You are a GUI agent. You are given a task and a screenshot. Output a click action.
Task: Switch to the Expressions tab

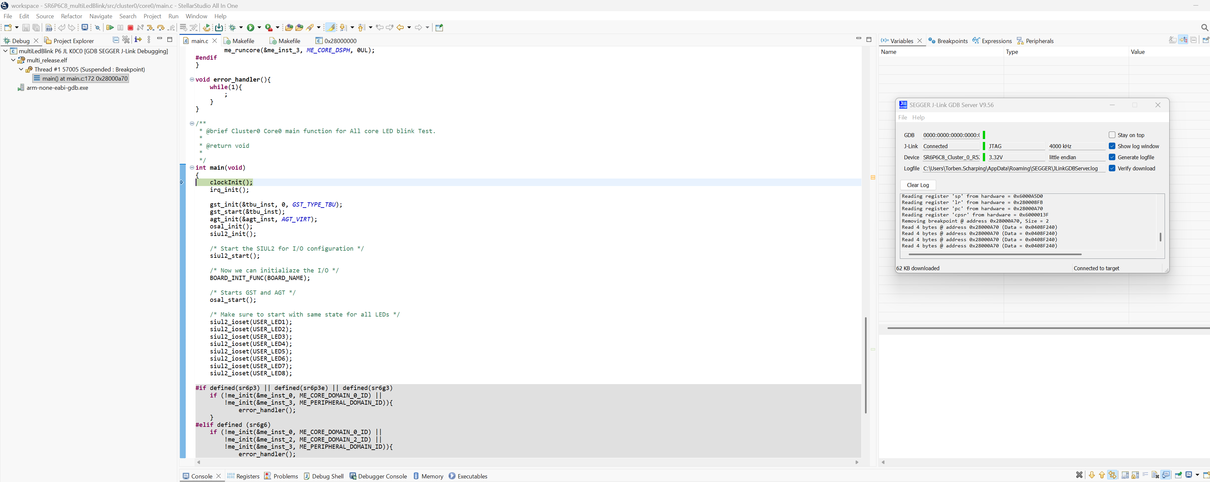(x=992, y=41)
